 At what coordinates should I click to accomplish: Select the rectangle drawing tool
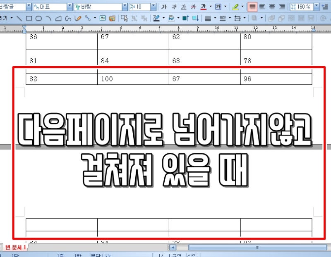point(29,18)
